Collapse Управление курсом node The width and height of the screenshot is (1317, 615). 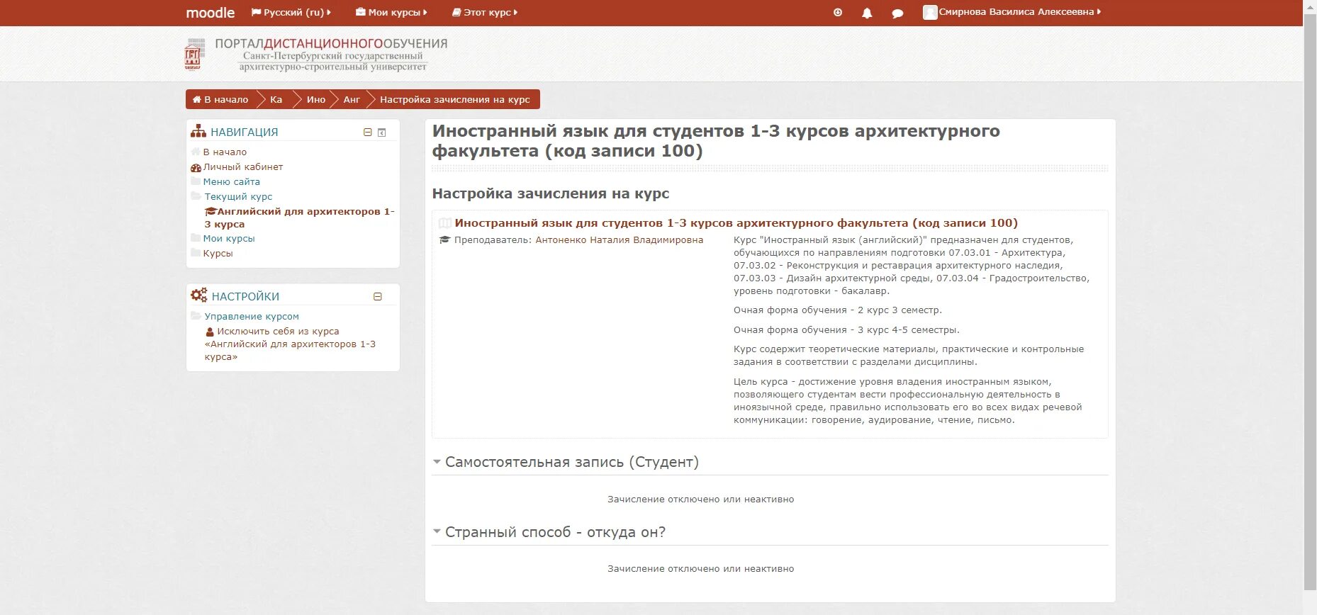click(252, 316)
